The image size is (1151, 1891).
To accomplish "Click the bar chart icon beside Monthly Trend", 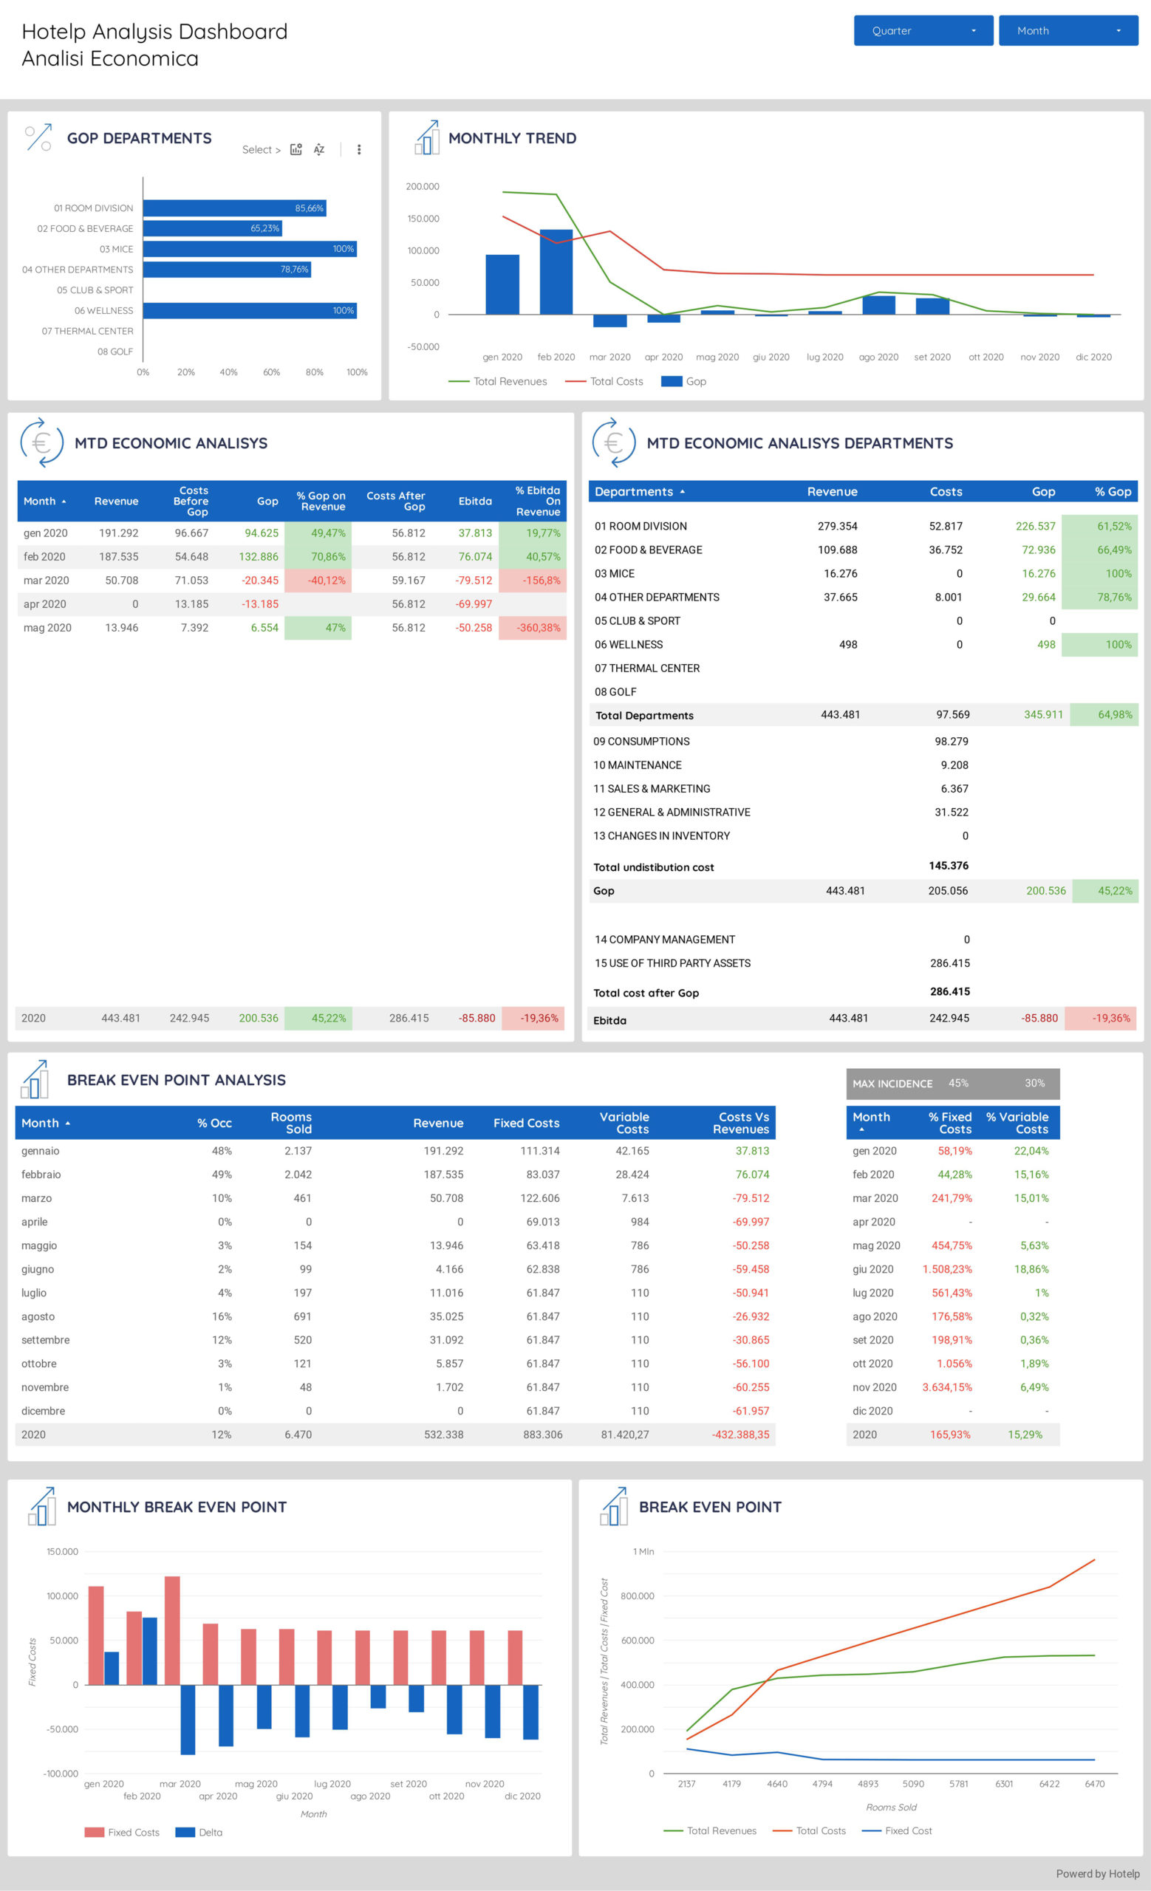I will click(428, 138).
